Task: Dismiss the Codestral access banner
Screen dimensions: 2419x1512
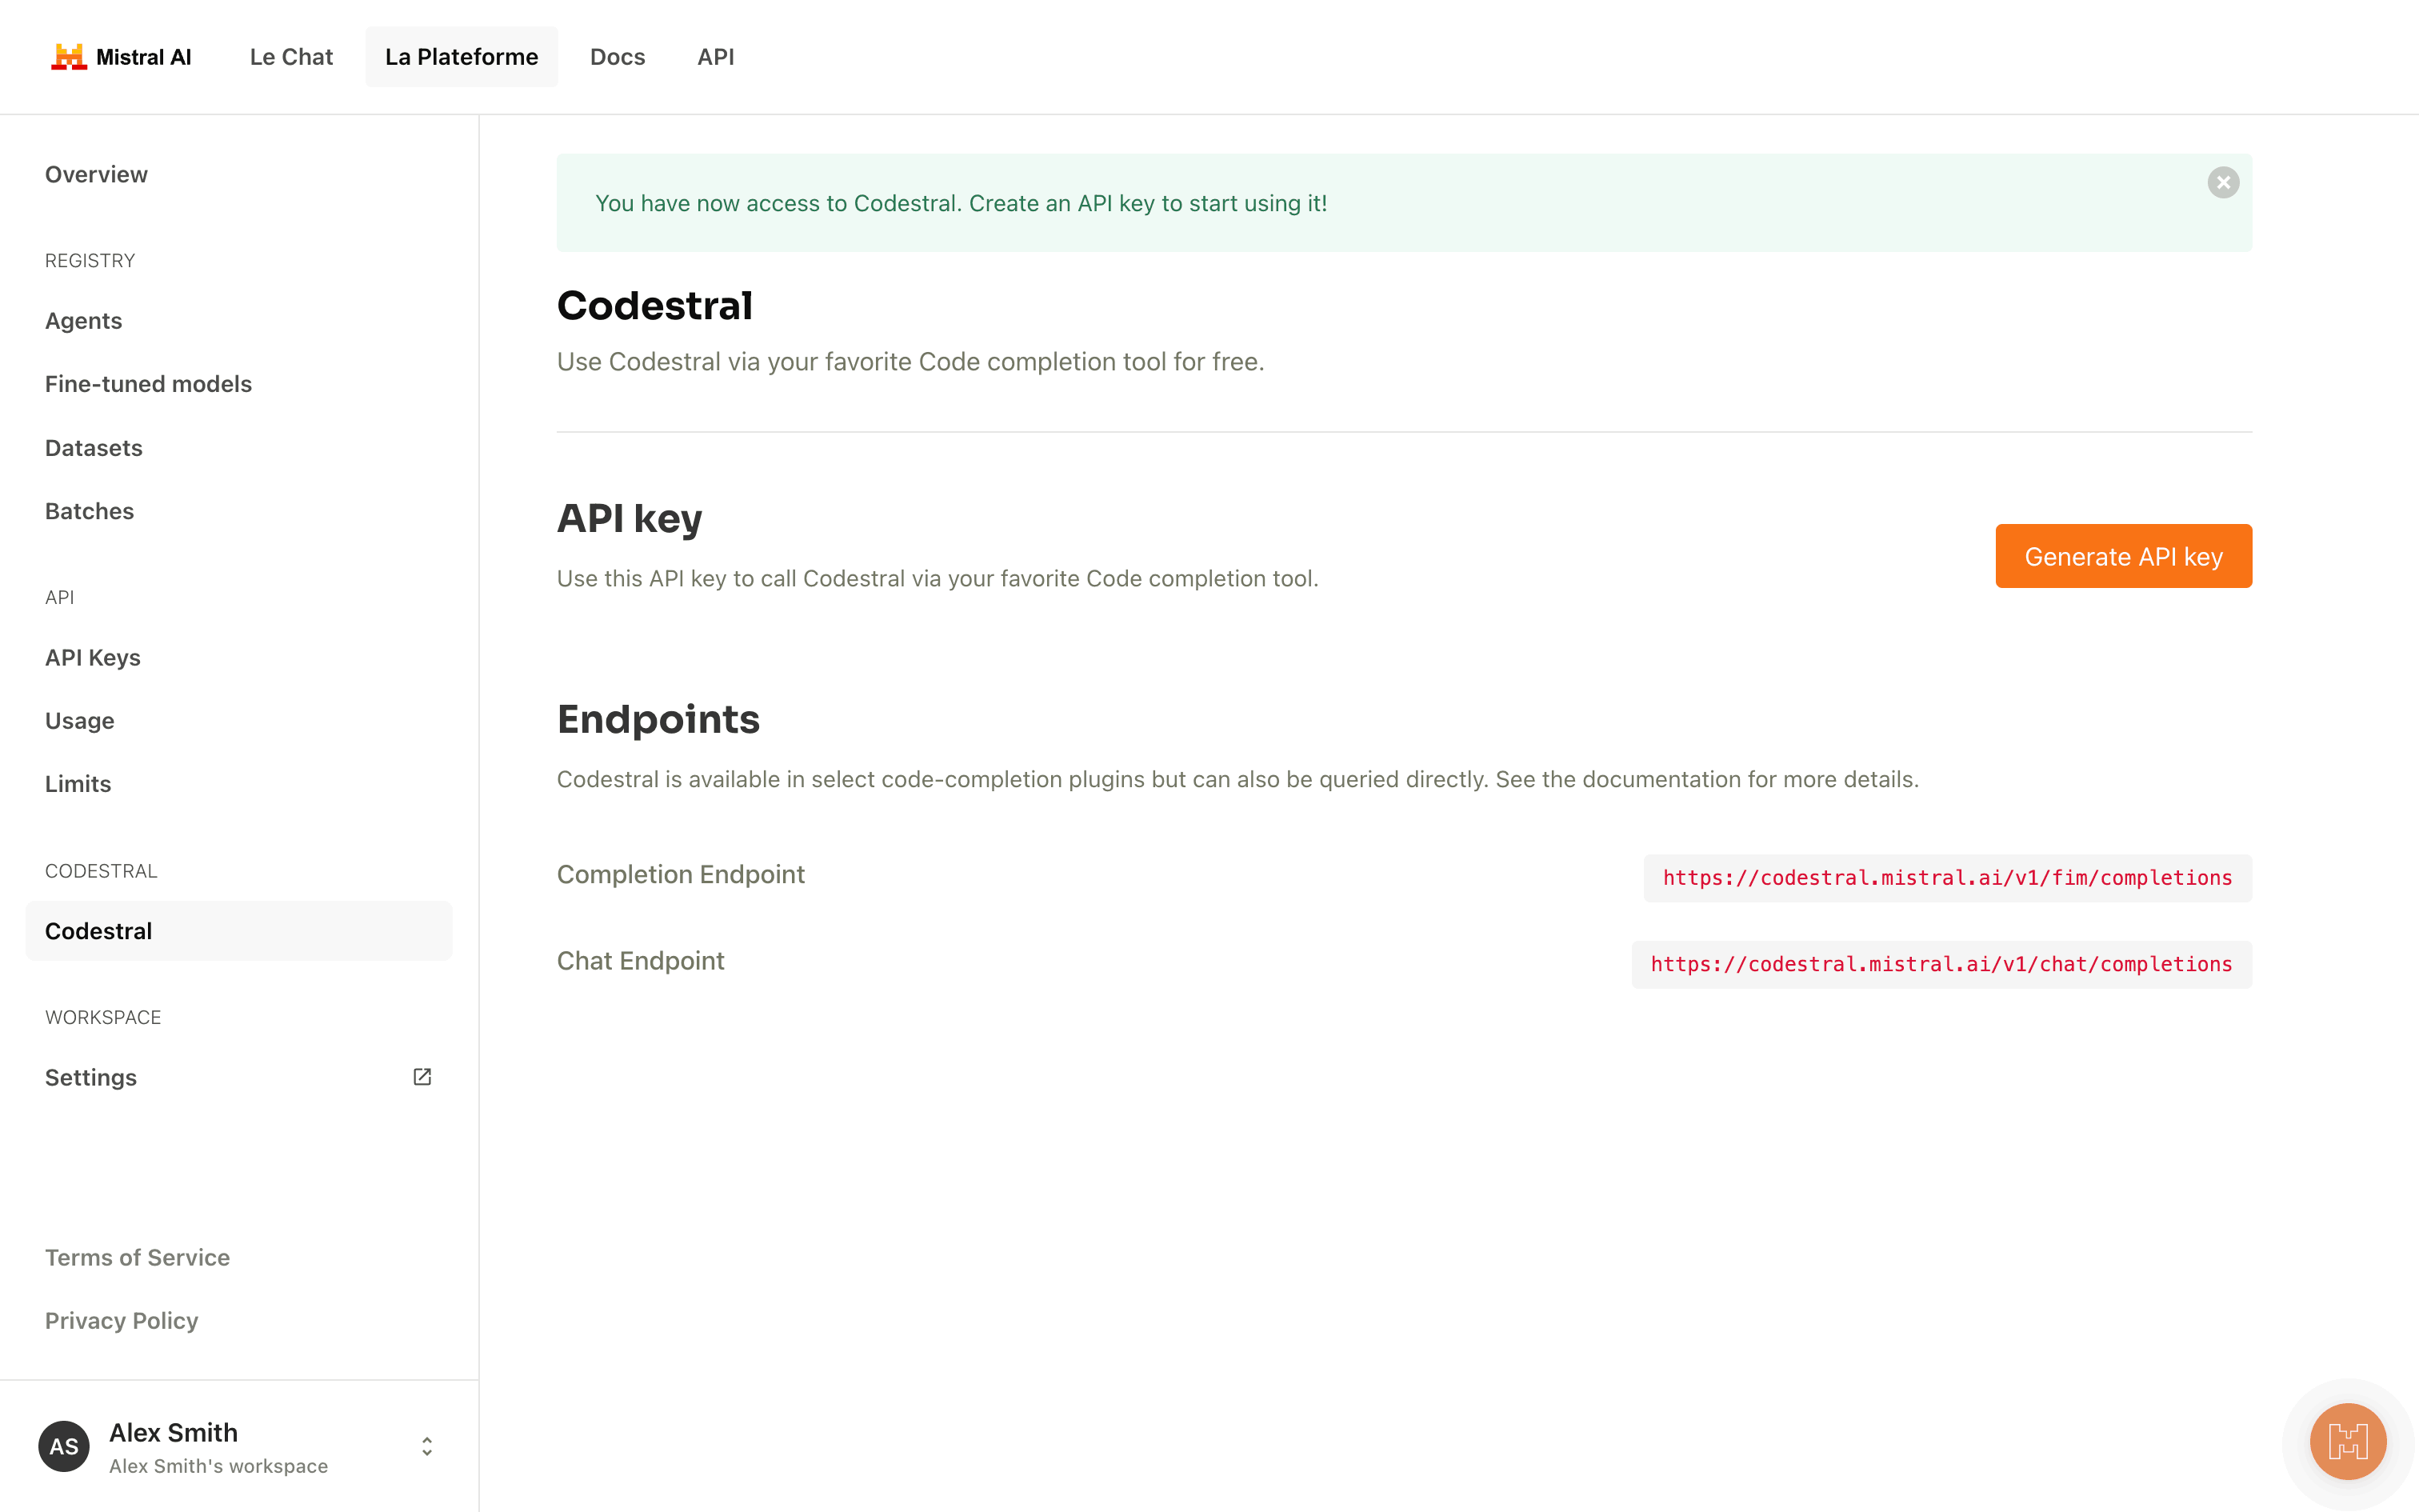Action: pyautogui.click(x=2222, y=182)
